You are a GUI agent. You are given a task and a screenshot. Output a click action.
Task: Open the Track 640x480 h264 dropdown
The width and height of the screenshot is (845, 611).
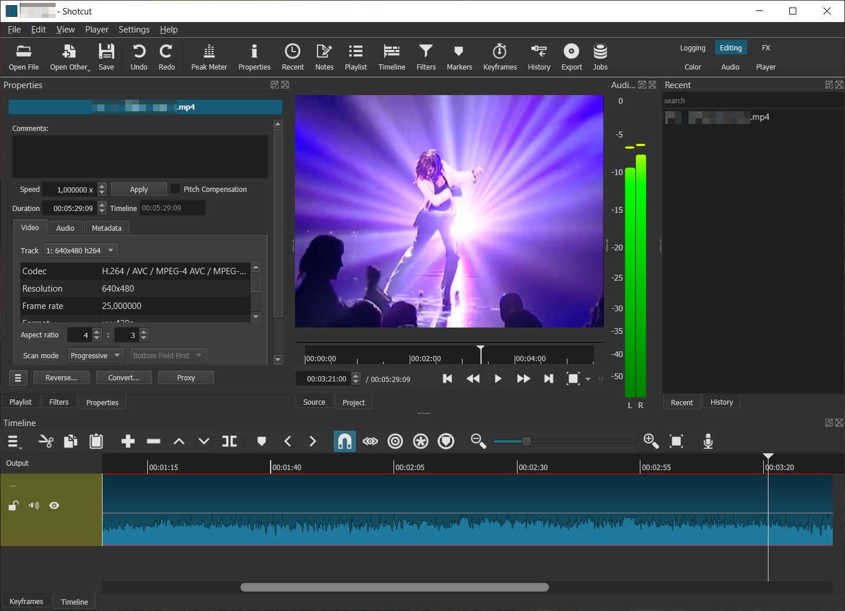pyautogui.click(x=81, y=250)
